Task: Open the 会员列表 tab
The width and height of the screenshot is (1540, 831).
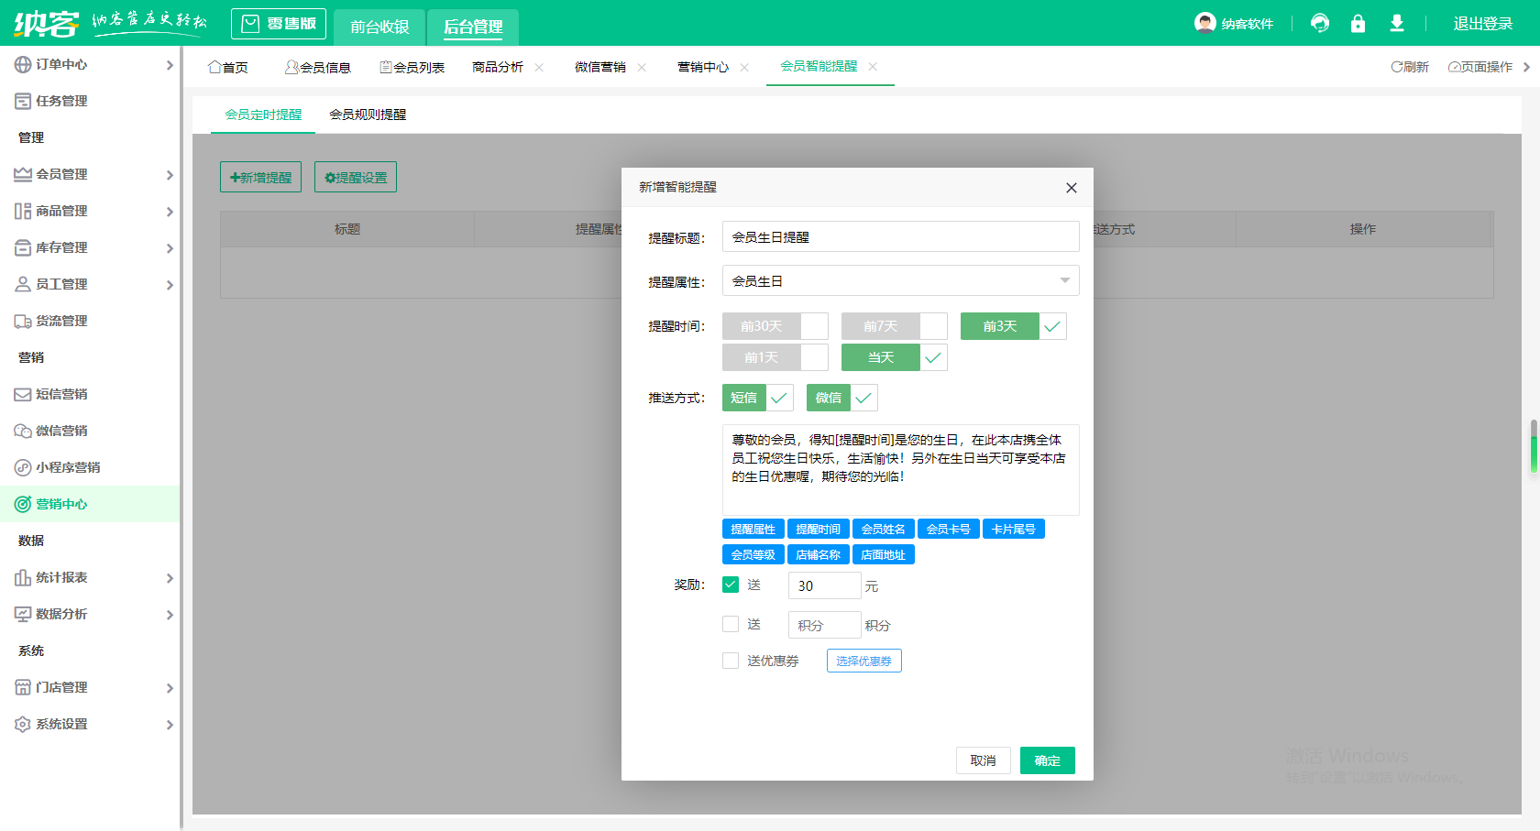Action: [x=412, y=67]
